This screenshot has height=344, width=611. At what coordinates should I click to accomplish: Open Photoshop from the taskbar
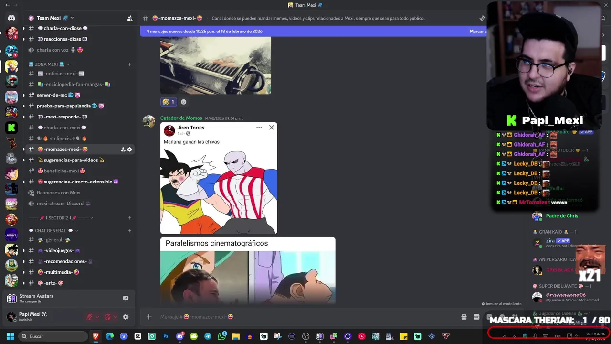click(166, 336)
